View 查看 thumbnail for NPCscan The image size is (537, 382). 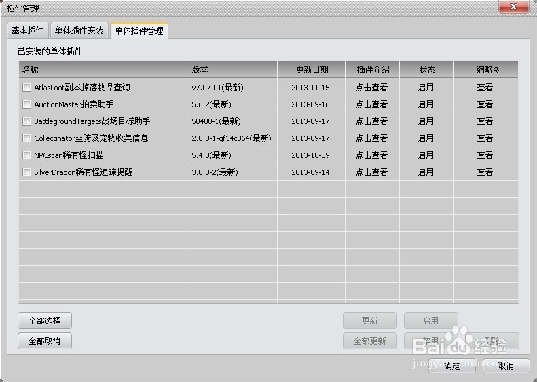tap(485, 155)
